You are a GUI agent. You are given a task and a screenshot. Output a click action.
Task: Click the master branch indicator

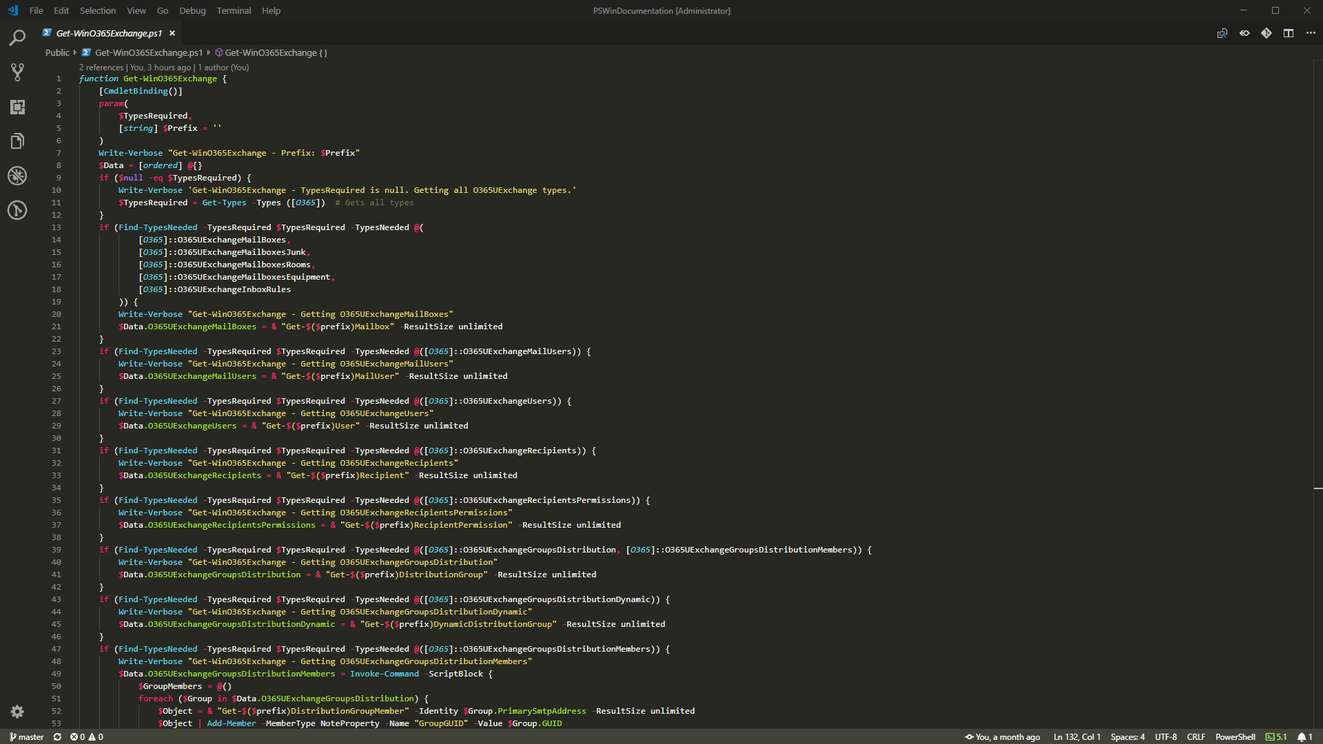pos(27,737)
